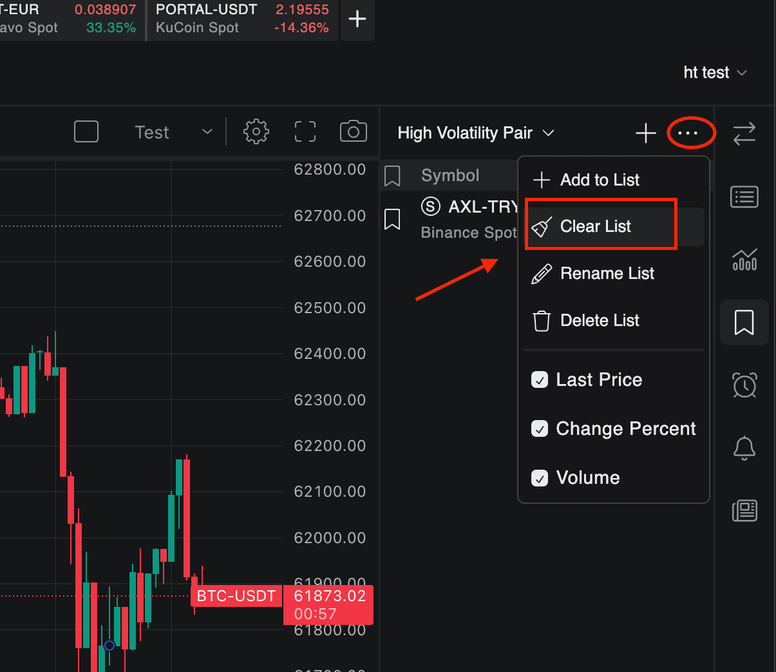Toggle the Change Percent checkbox
Viewport: 776px width, 672px height.
click(540, 428)
